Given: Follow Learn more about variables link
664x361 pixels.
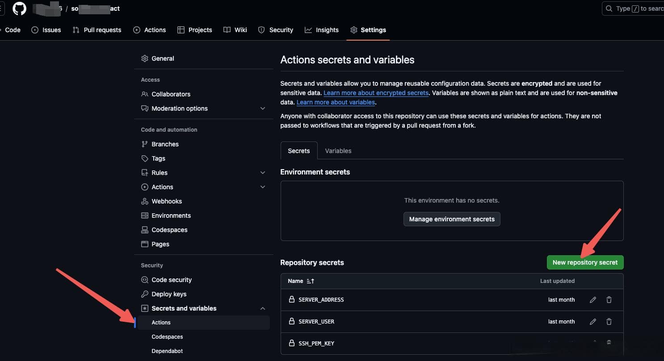Looking at the screenshot, I should click(x=336, y=102).
